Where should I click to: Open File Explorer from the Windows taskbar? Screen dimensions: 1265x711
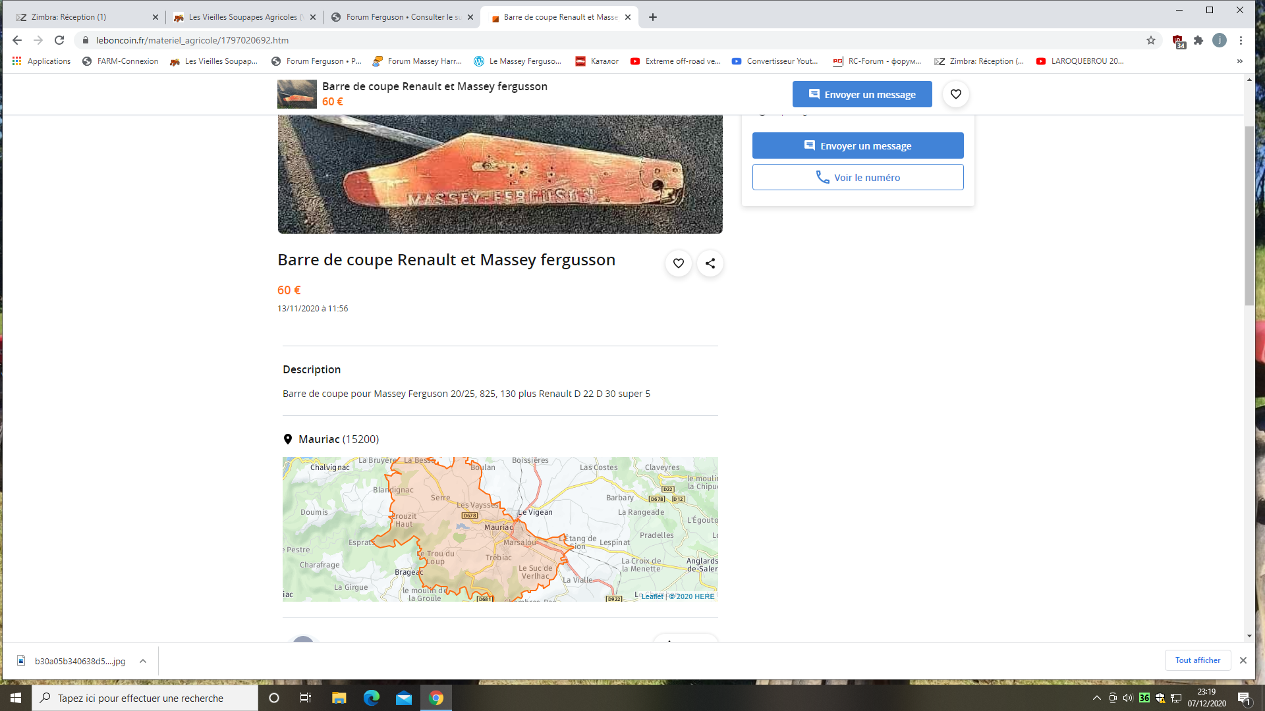click(339, 698)
